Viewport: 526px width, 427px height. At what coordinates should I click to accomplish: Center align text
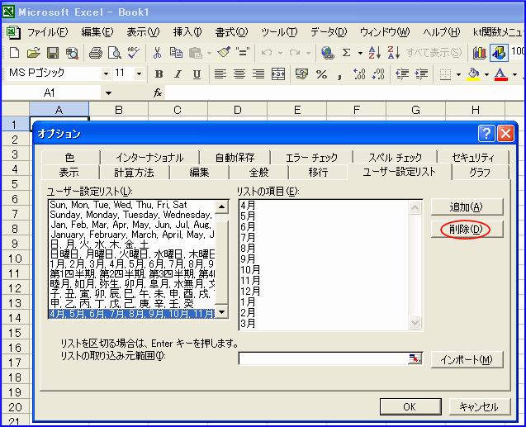click(x=239, y=74)
